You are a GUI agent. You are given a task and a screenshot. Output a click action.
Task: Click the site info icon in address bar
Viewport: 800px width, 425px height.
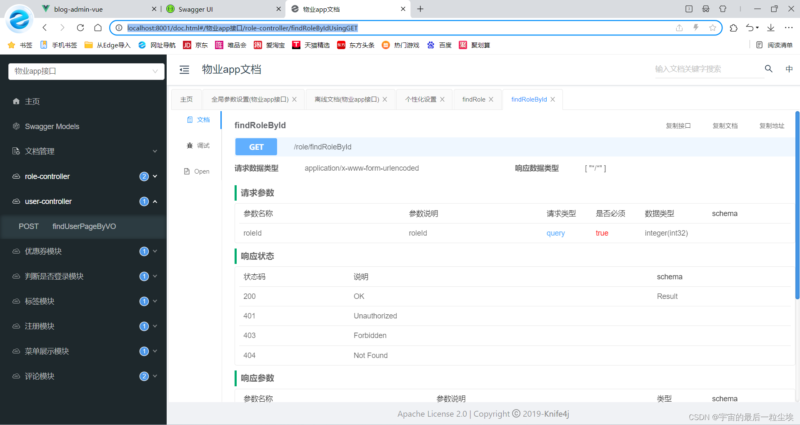point(119,28)
